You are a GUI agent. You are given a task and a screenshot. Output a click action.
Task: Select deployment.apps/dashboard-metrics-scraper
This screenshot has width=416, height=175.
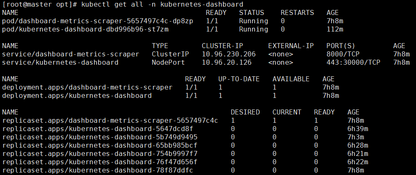click(x=87, y=87)
